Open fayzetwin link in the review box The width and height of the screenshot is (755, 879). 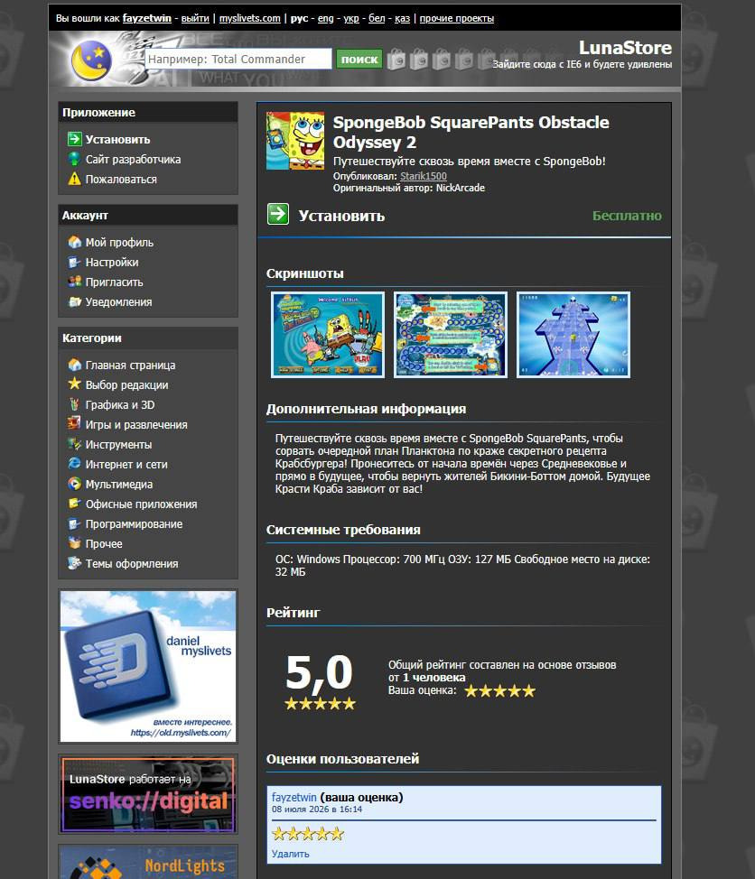pos(294,797)
